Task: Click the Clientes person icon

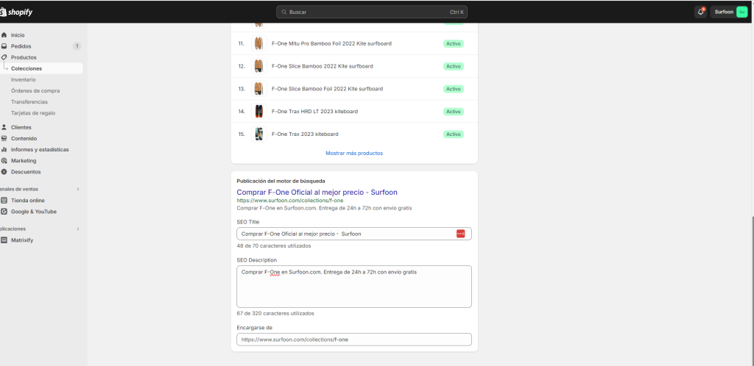Action: point(4,127)
